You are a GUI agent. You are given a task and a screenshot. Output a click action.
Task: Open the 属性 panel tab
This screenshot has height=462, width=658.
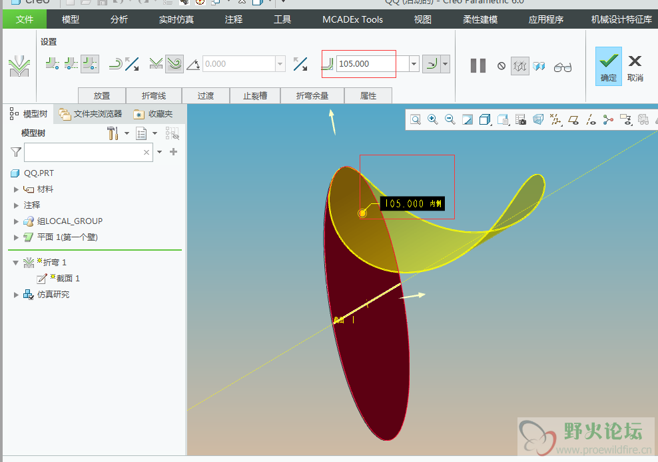pos(368,95)
